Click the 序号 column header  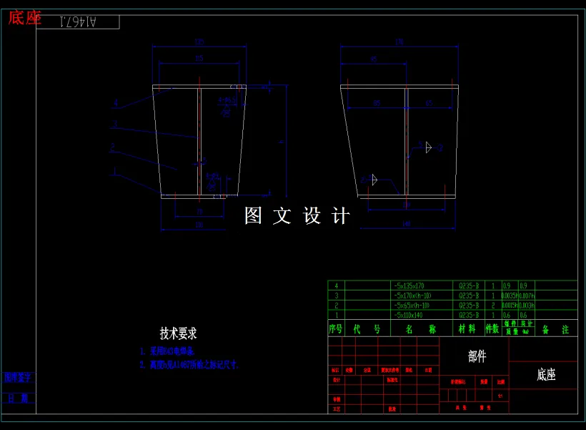click(x=336, y=328)
